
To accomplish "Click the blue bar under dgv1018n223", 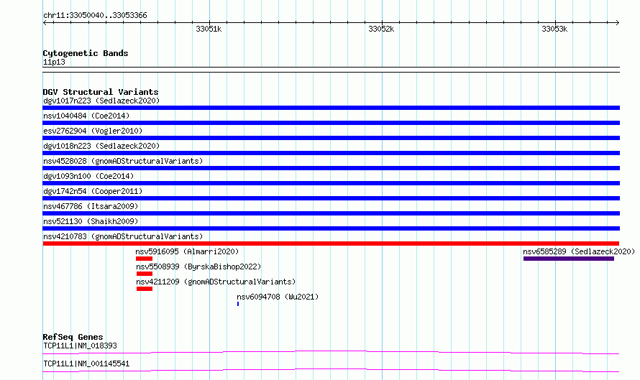I will [x=331, y=153].
